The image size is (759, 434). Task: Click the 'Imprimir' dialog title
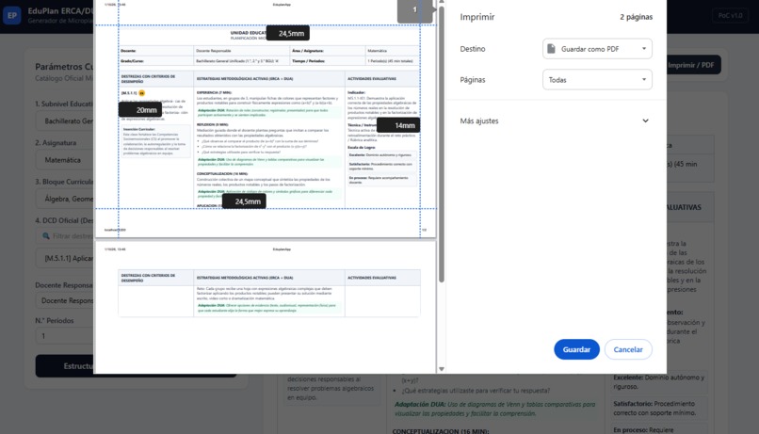click(x=477, y=17)
